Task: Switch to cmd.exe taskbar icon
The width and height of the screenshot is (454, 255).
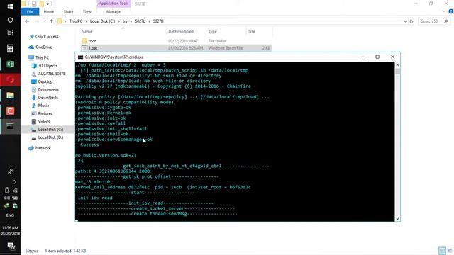Action: point(10,126)
